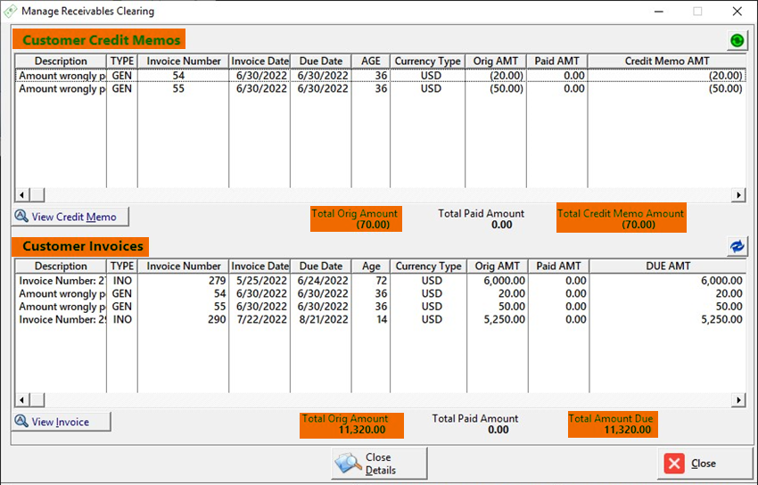Image resolution: width=758 pixels, height=485 pixels.
Task: Sort credit memos by Orig AMT header
Action: (x=496, y=61)
